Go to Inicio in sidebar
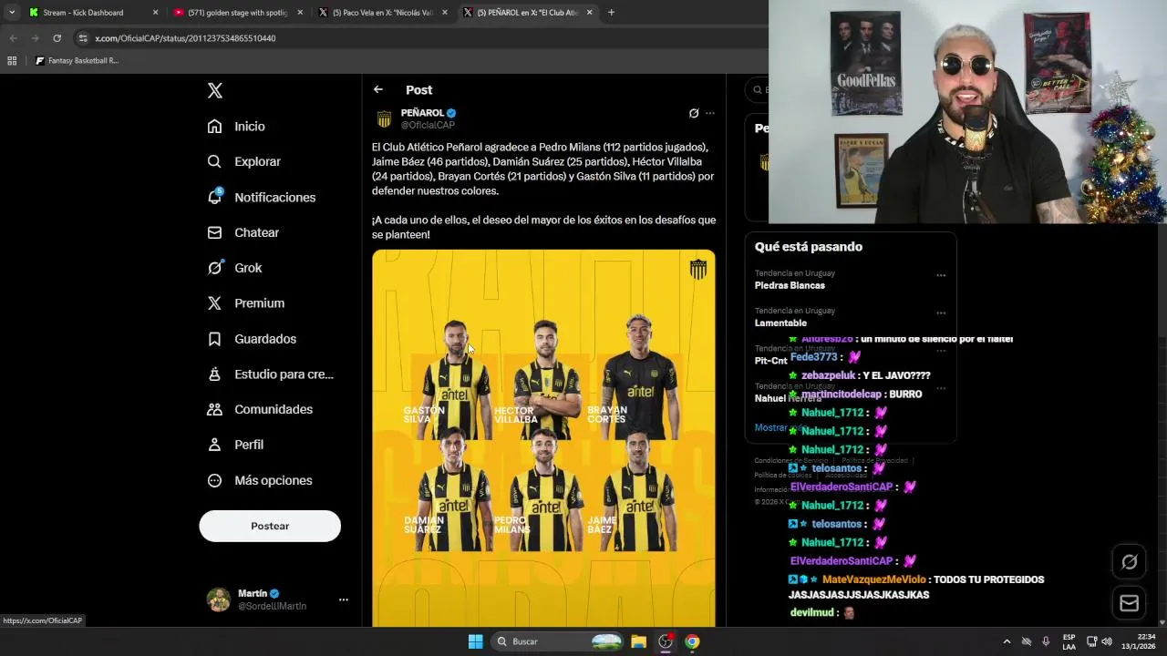The height and width of the screenshot is (656, 1167). pyautogui.click(x=236, y=127)
